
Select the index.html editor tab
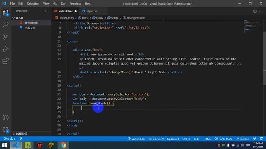click(65, 11)
